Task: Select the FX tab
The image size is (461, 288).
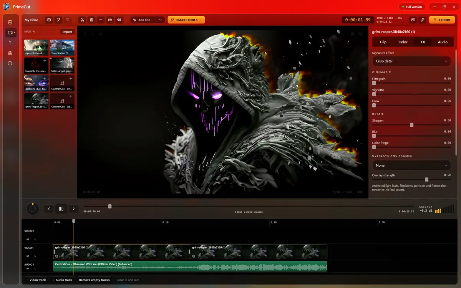Action: tap(423, 42)
